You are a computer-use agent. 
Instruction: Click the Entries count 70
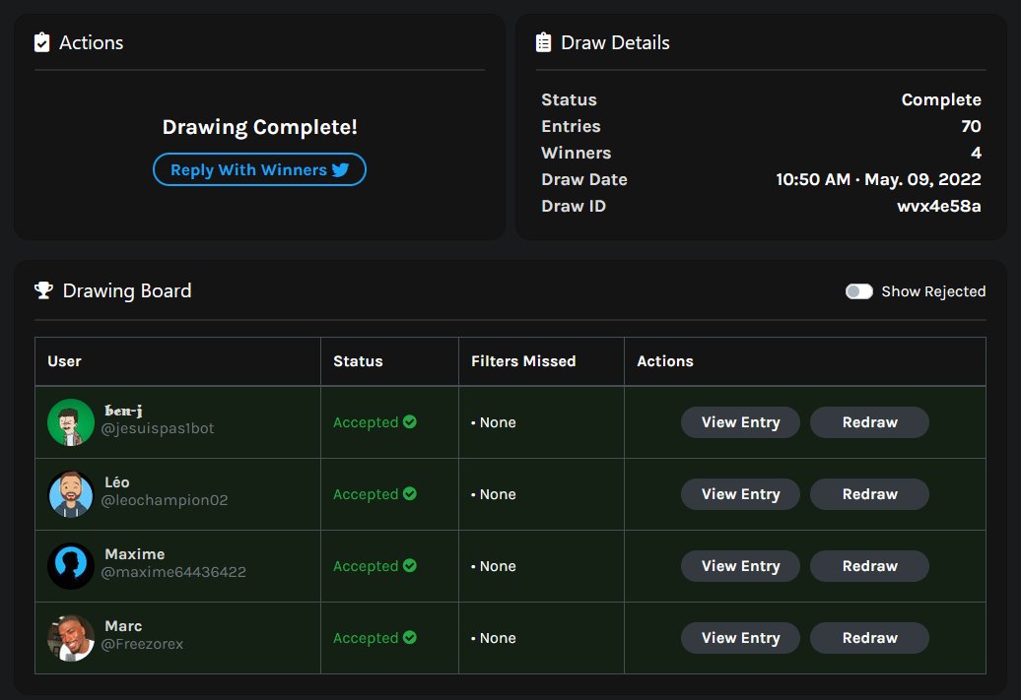[971, 126]
